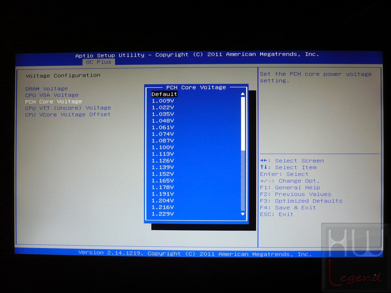Image resolution: width=391 pixels, height=293 pixels.
Task: Click the PCH Core Voltage popup title
Action: [x=196, y=87]
